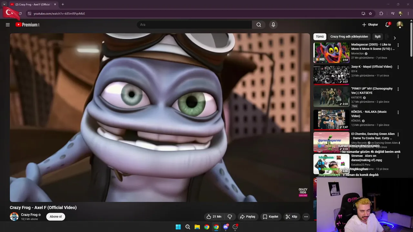
Task: Click the Movieclips channel name
Action: pyautogui.click(x=358, y=53)
